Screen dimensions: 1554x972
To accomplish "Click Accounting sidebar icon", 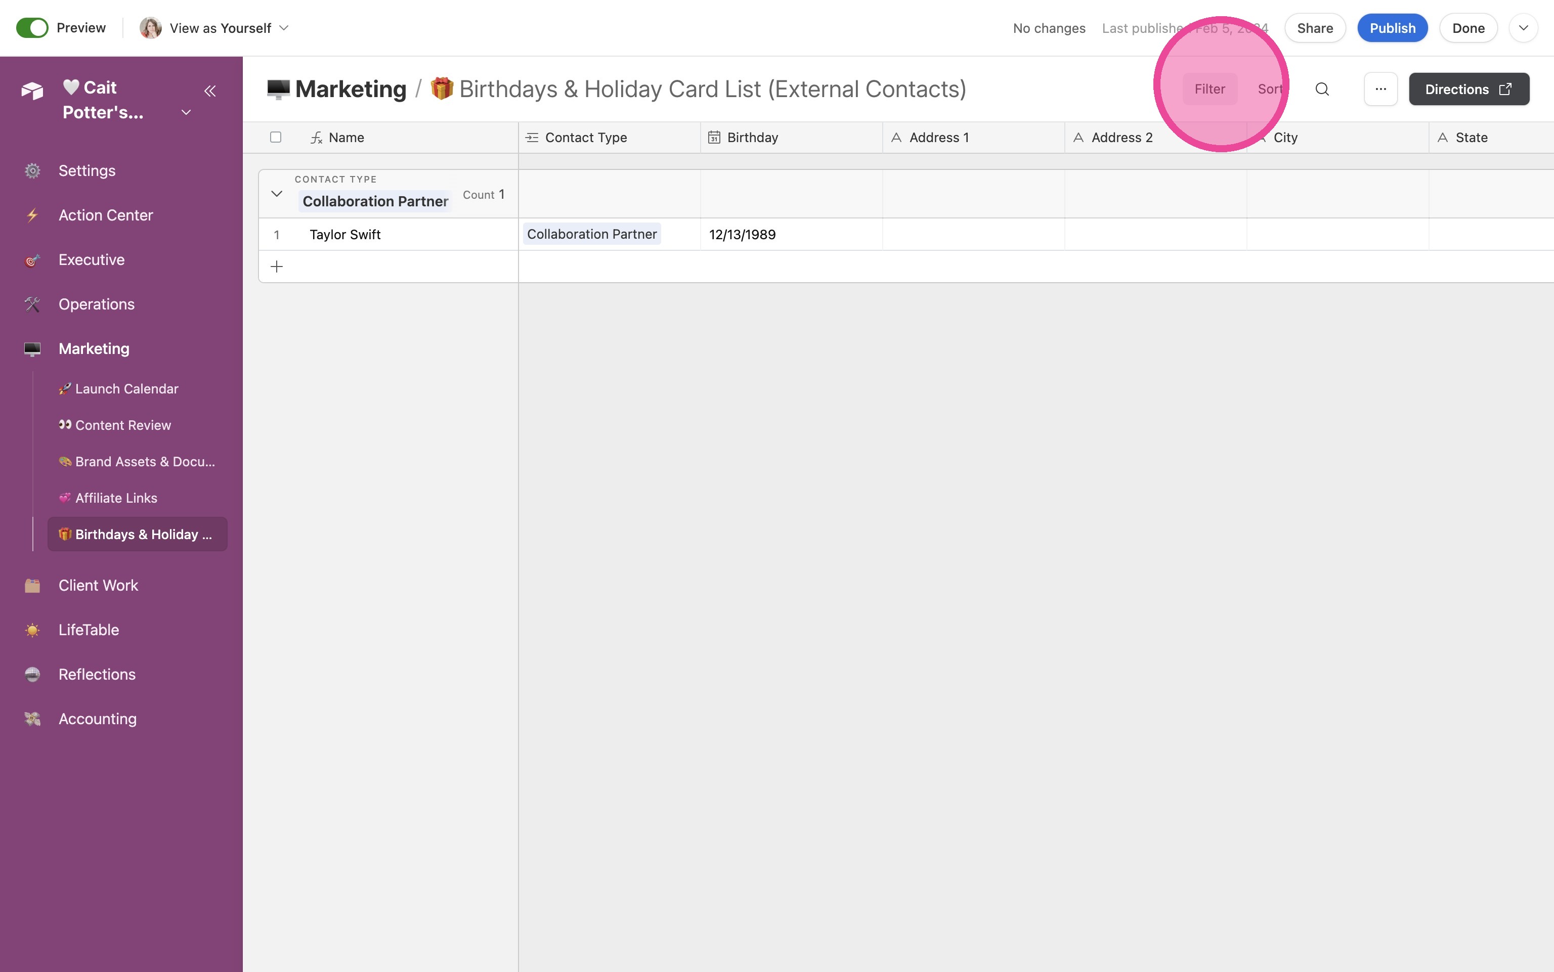I will pyautogui.click(x=32, y=719).
